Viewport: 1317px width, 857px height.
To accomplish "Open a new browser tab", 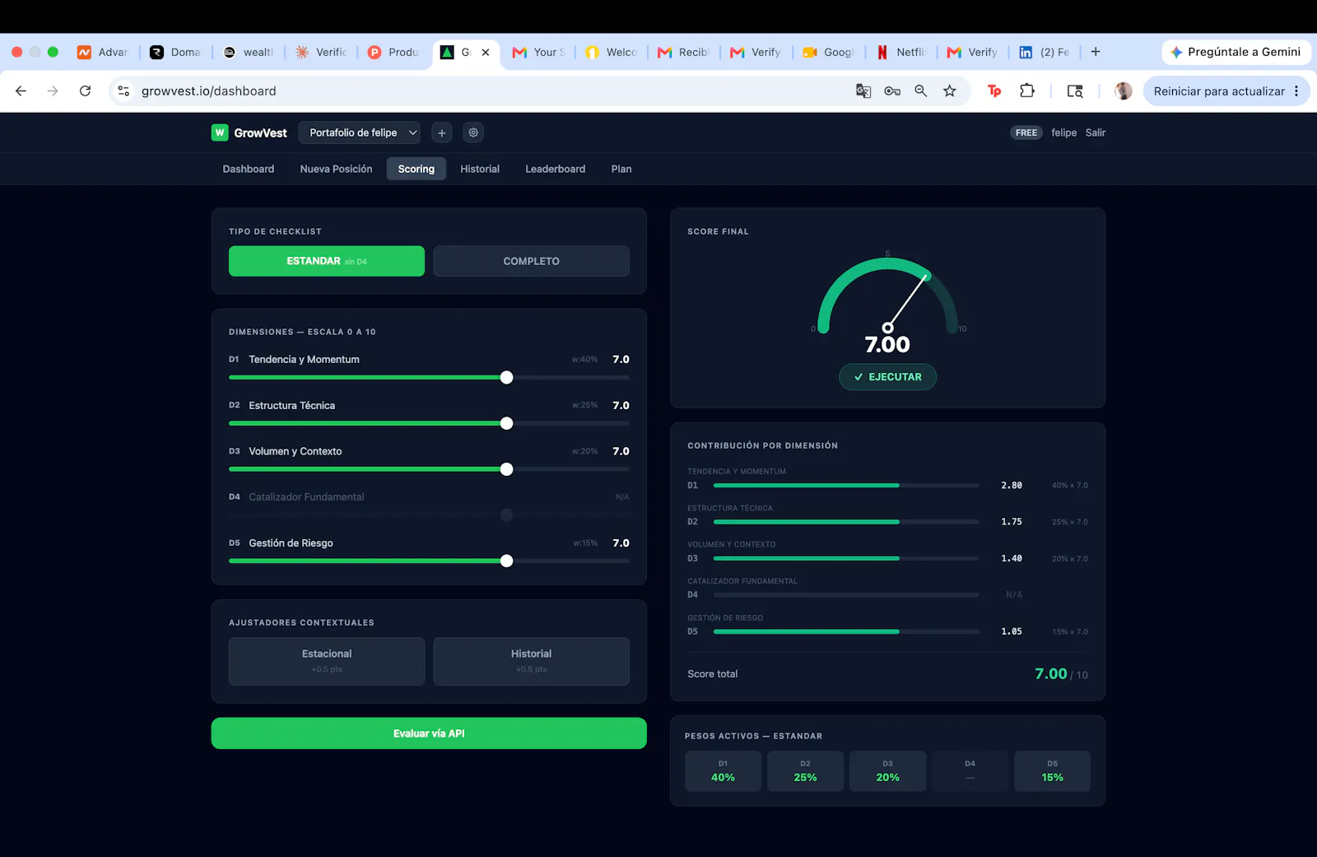I will (1096, 52).
